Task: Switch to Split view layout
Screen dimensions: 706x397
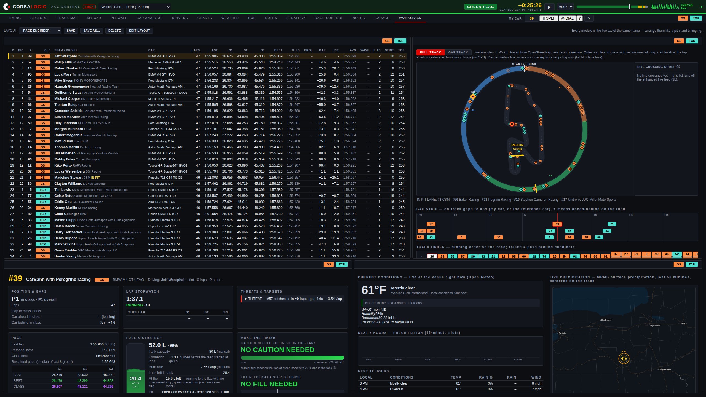Action: (x=549, y=18)
